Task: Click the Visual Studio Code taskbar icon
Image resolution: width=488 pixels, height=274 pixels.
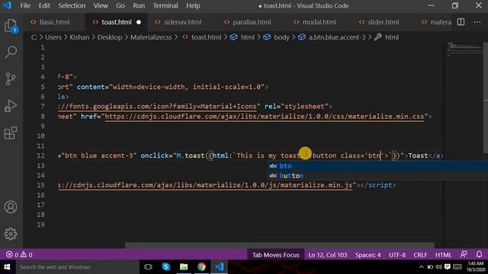Action: (x=219, y=267)
